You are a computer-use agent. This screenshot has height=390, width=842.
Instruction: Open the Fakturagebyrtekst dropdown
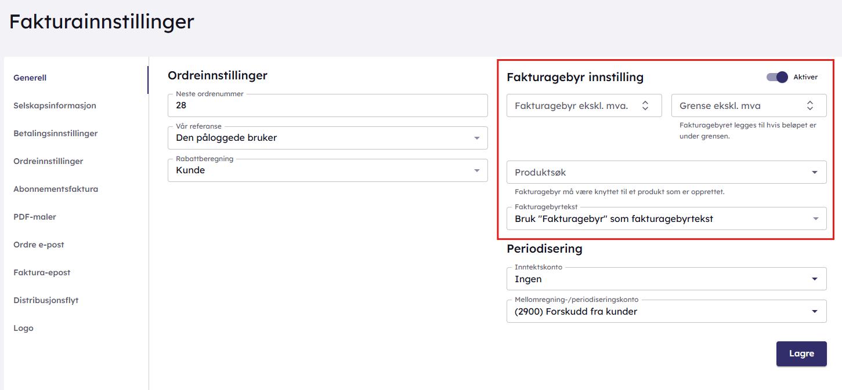tap(815, 218)
